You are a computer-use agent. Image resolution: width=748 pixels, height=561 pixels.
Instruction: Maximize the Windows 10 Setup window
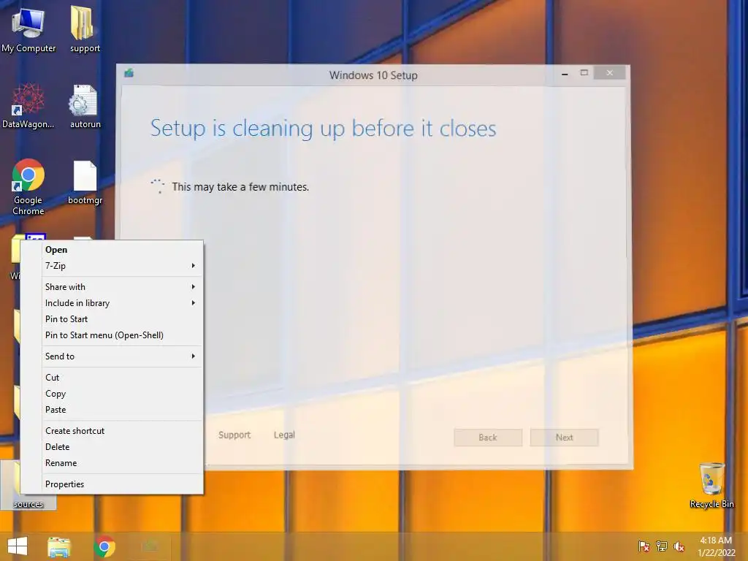584,73
